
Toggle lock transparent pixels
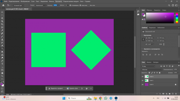[x=149, y=73]
